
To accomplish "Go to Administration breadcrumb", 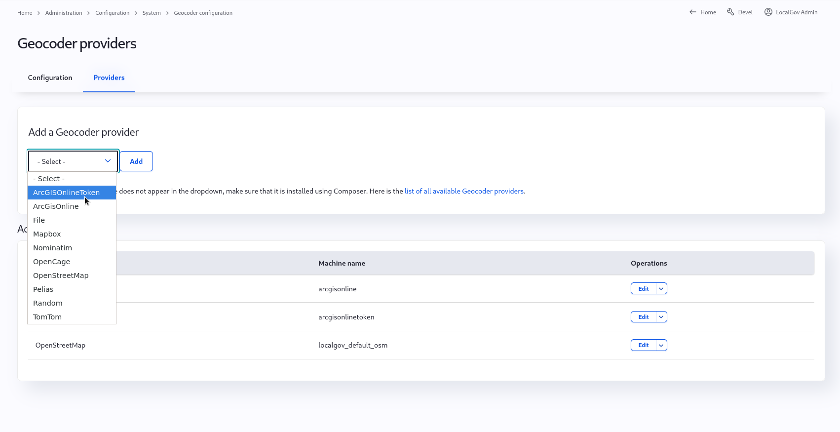I will pyautogui.click(x=64, y=13).
